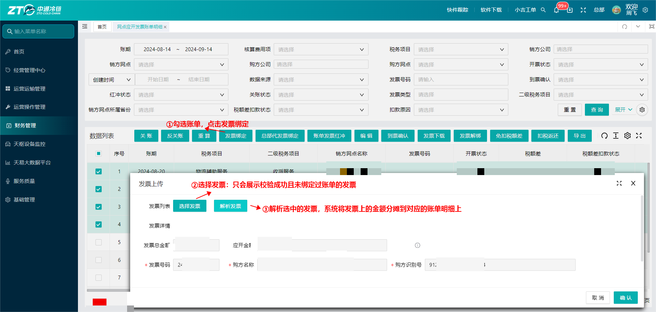Viewport: 656px width, 312px height.
Task: Open filter settings gear beside 展开
Action: (x=642, y=109)
